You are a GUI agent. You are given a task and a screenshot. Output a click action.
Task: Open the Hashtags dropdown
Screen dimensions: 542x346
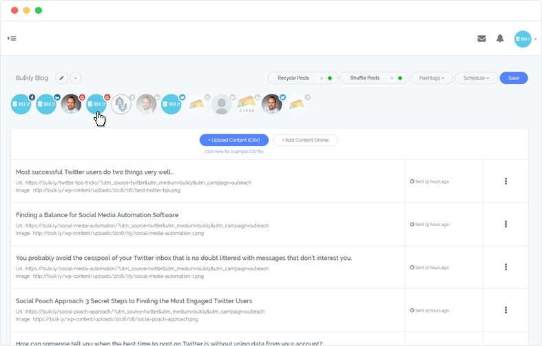[431, 78]
